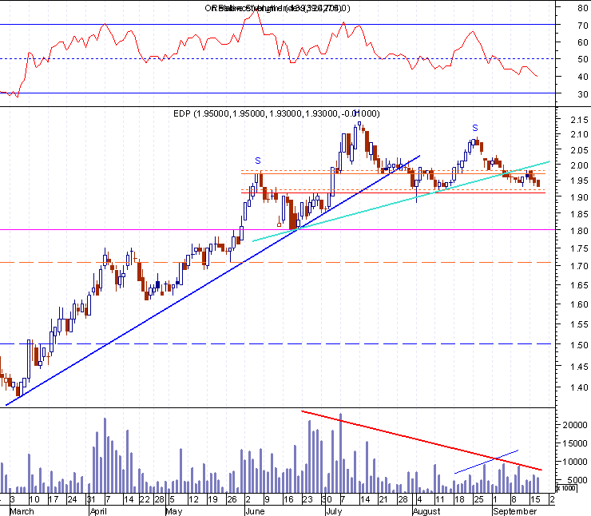The width and height of the screenshot is (591, 516).
Task: Click the dashed blue line at 1.50
Action: pyautogui.click(x=277, y=343)
